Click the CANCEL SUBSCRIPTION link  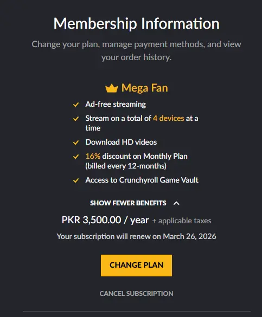136,293
